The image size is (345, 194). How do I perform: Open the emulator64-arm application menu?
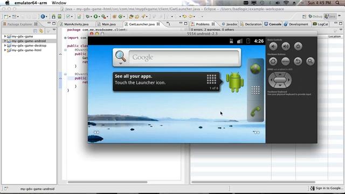click(31, 3)
